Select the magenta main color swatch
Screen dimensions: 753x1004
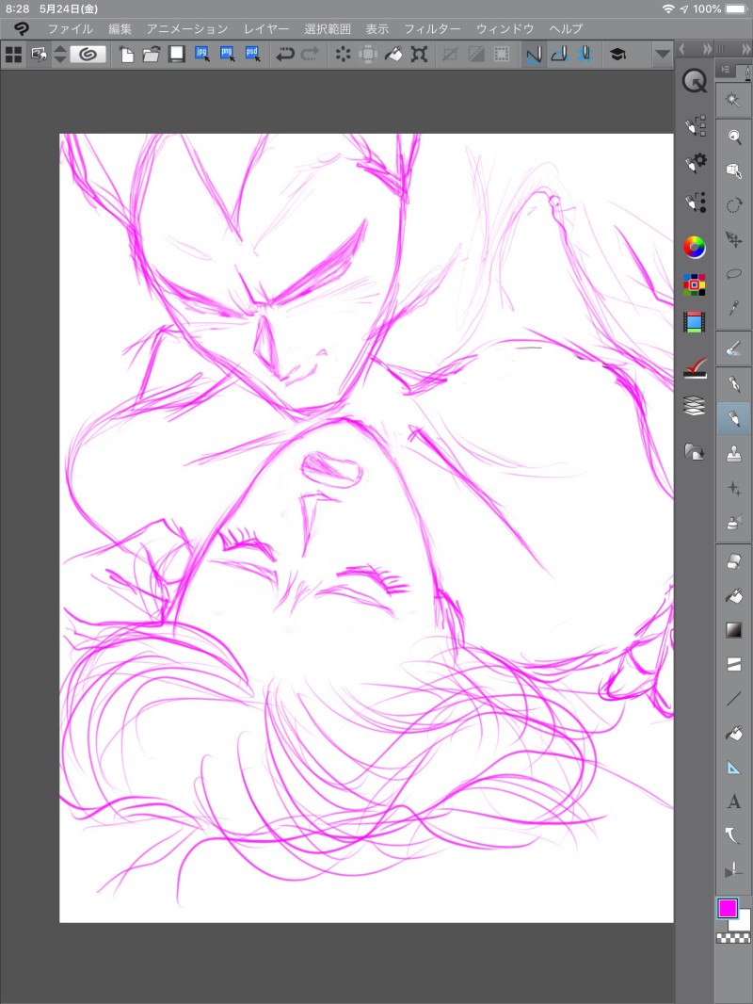pyautogui.click(x=728, y=908)
